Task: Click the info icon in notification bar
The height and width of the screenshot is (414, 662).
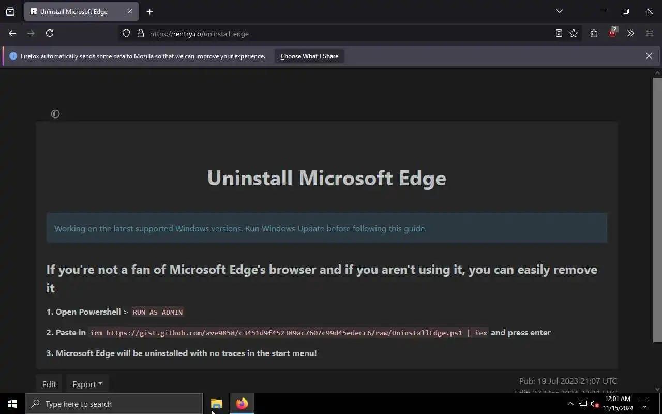Action: [x=13, y=56]
